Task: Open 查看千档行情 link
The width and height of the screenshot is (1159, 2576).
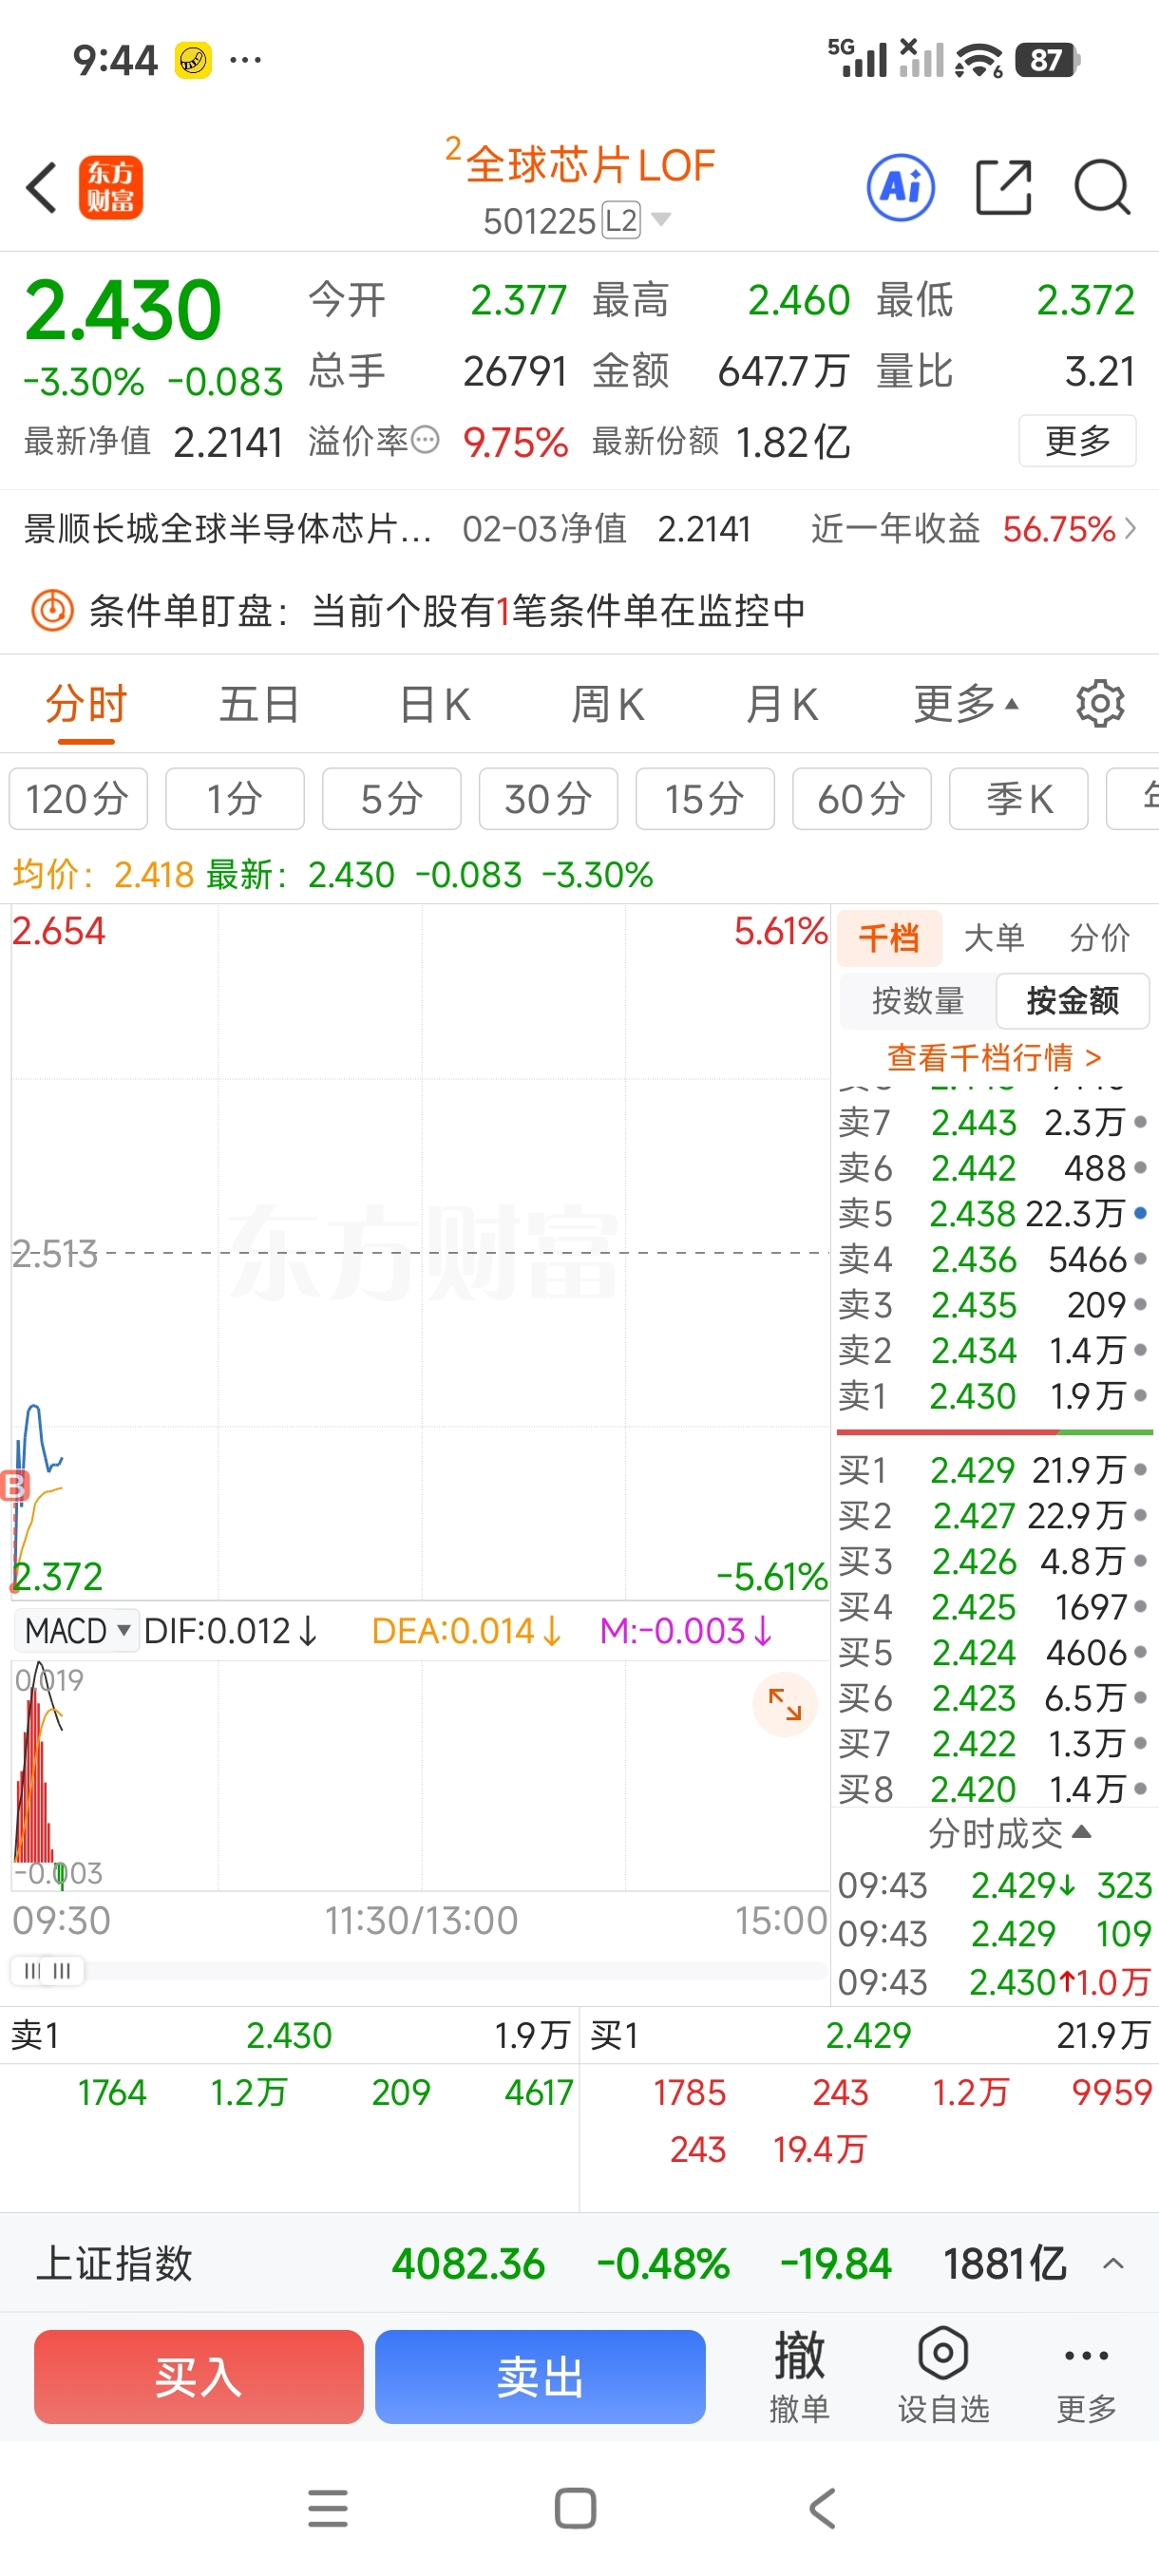Action: (x=994, y=1057)
